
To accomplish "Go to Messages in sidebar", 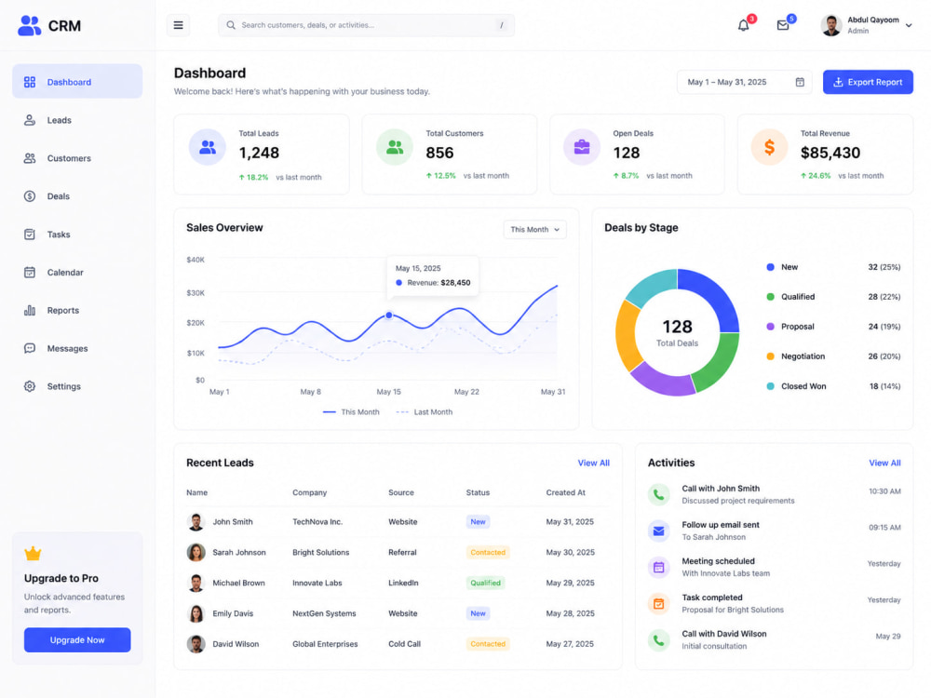I will click(77, 348).
